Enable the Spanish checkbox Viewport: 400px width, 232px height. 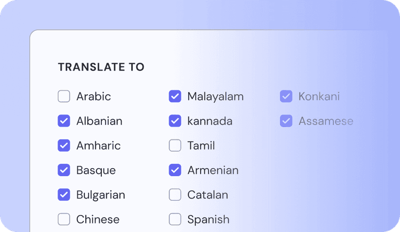[175, 219]
